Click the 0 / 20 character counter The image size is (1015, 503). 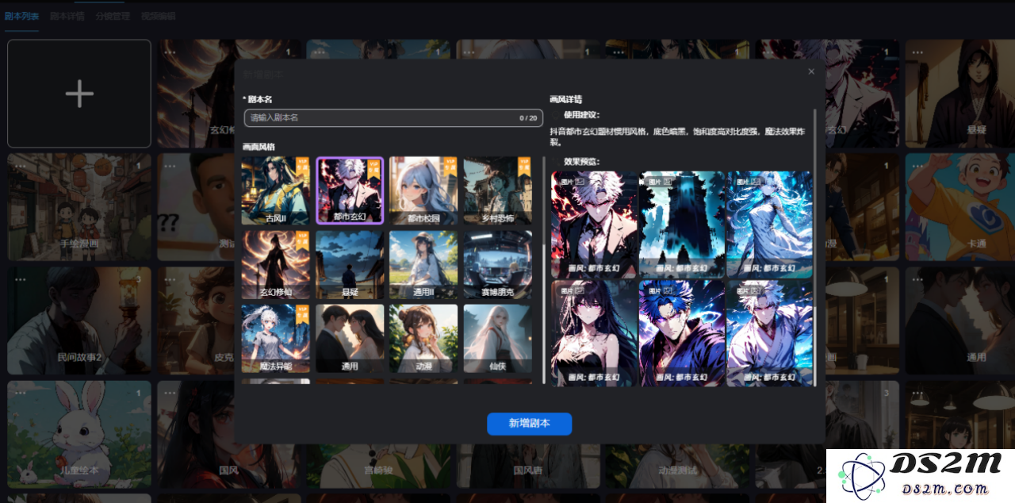[528, 118]
